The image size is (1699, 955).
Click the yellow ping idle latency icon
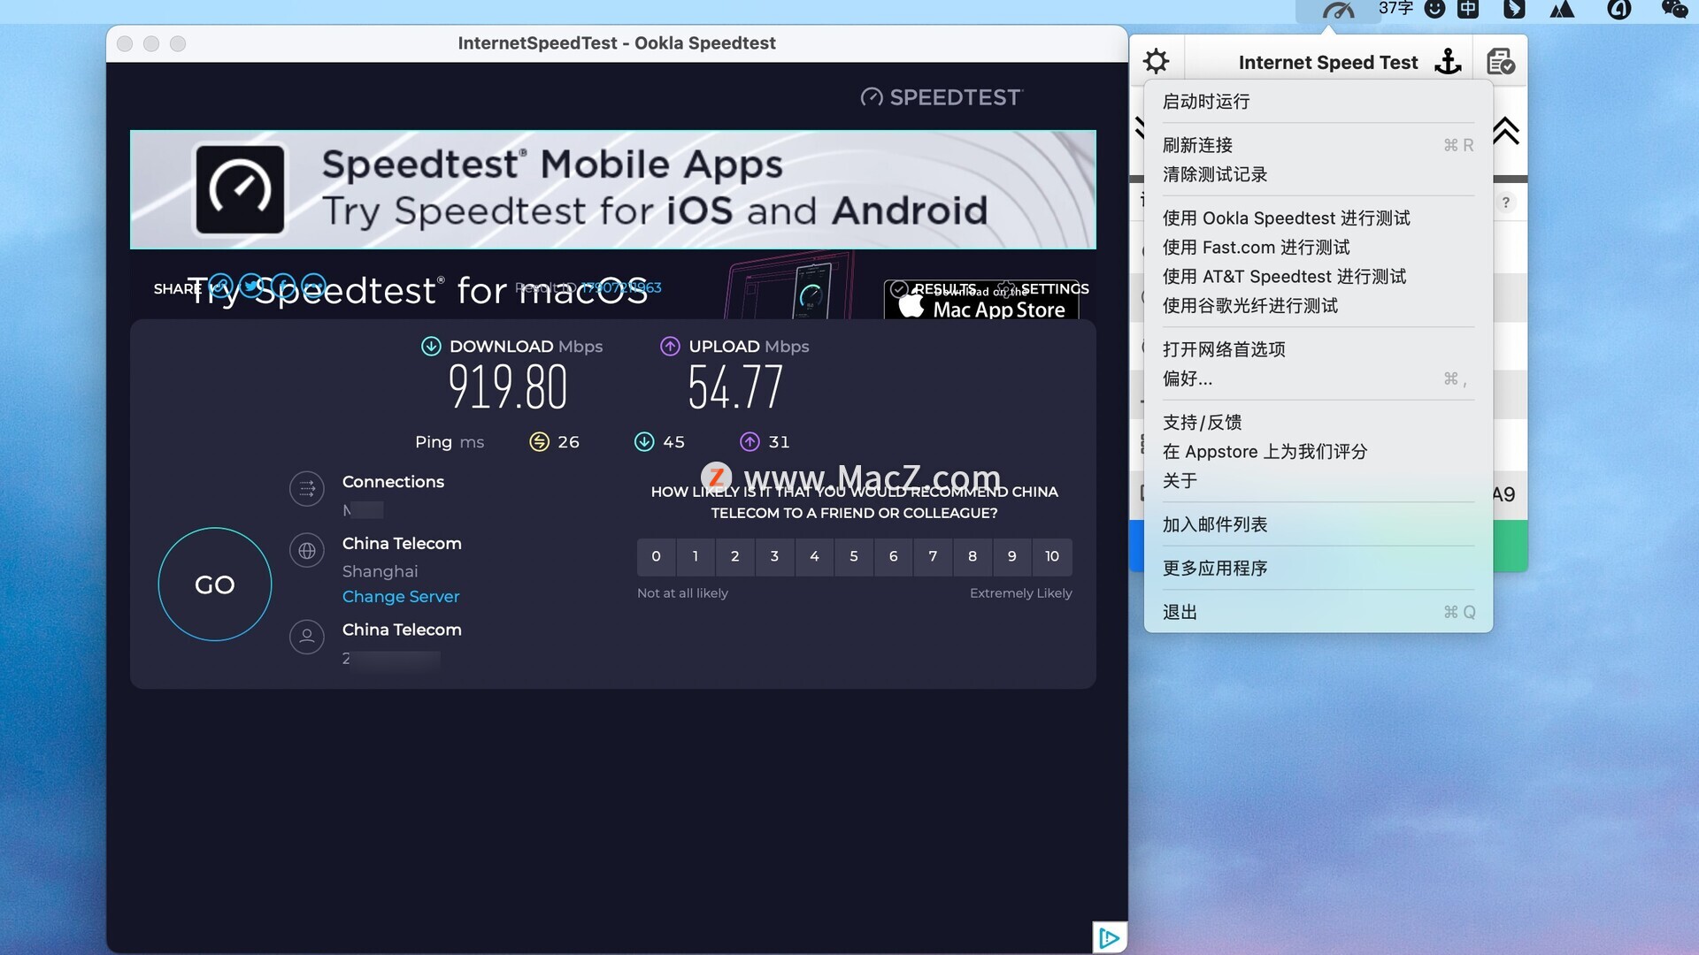coord(539,442)
